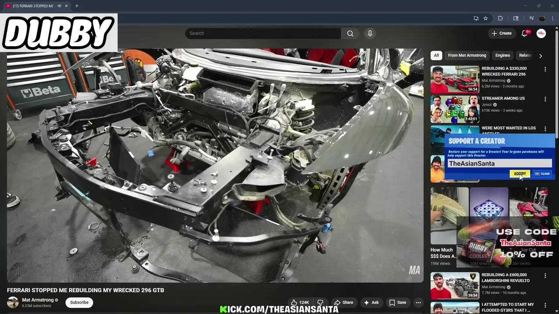Click install app icon in address bar
Viewport: 559px width, 314px height.
[x=476, y=18]
